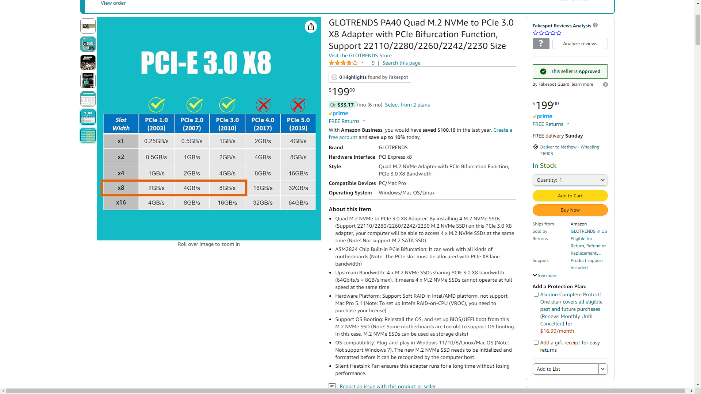Open the Add to List dropdown arrow
The image size is (701, 394).
click(603, 369)
